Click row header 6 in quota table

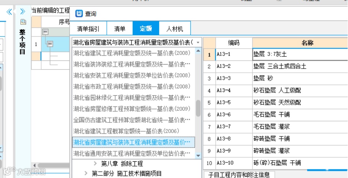pyautogui.click(x=209, y=115)
